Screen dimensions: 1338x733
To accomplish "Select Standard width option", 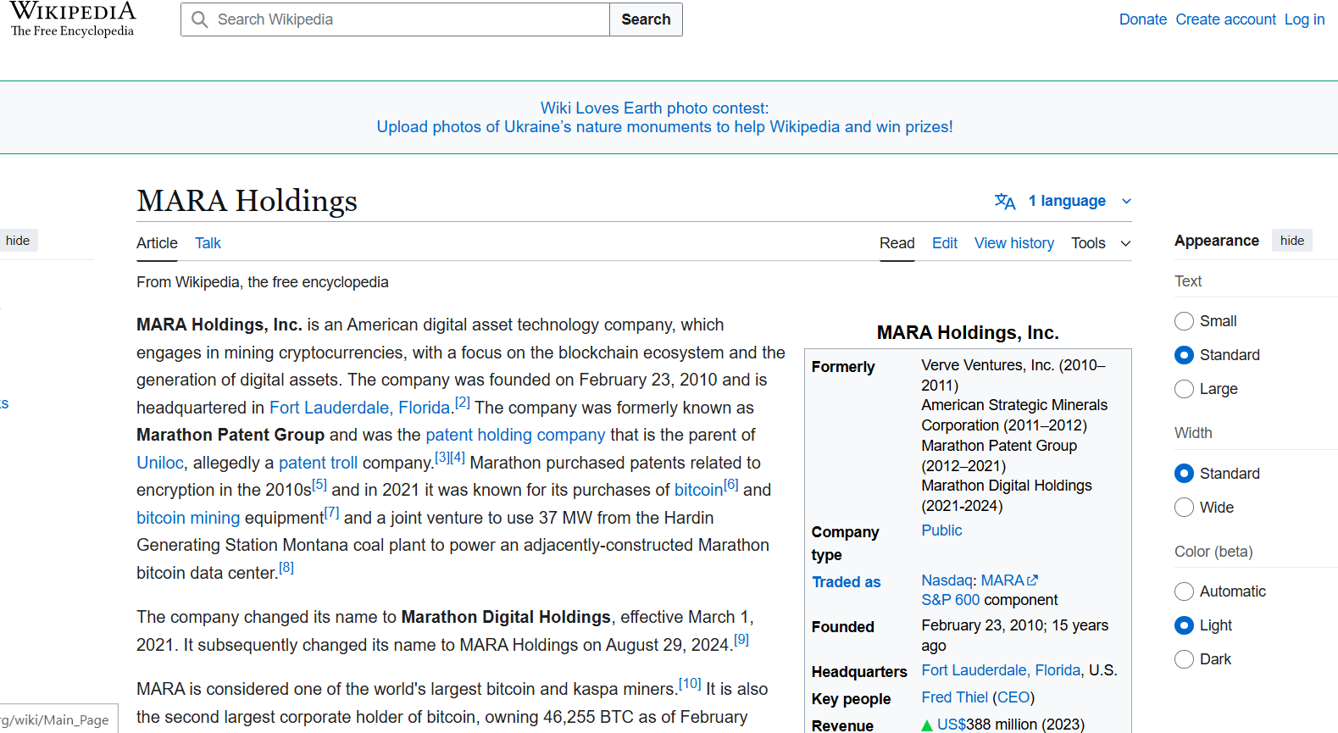I will coord(1185,474).
